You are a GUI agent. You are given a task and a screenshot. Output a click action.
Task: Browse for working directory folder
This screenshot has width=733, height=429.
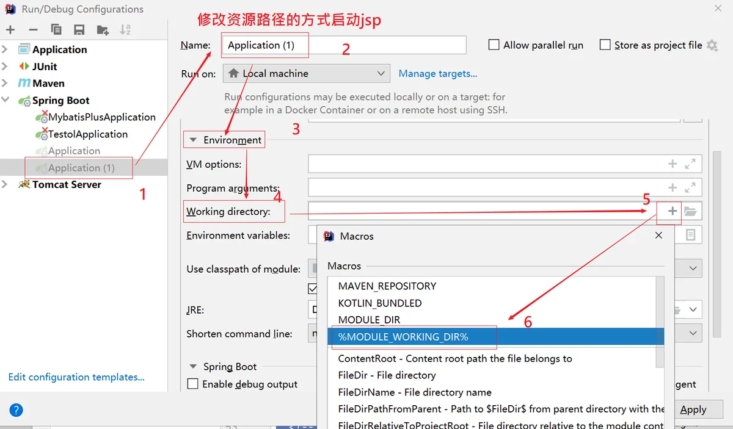(x=690, y=211)
